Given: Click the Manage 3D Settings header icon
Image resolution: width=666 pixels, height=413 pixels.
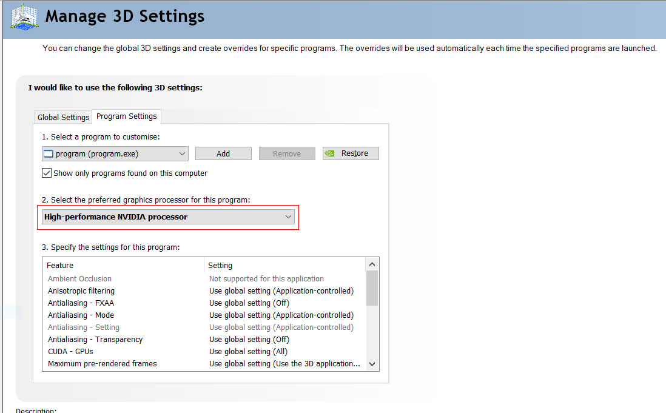Looking at the screenshot, I should (x=25, y=18).
